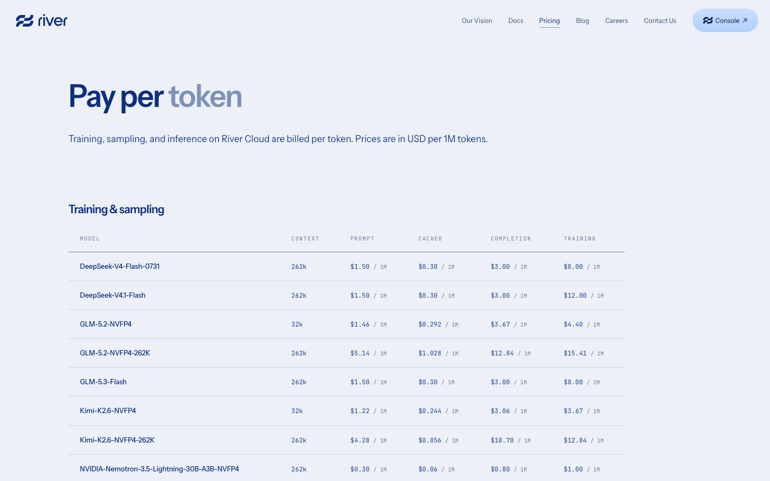Click the GLM-5.2-NVFP4 model row name
The height and width of the screenshot is (481, 770).
coord(106,324)
